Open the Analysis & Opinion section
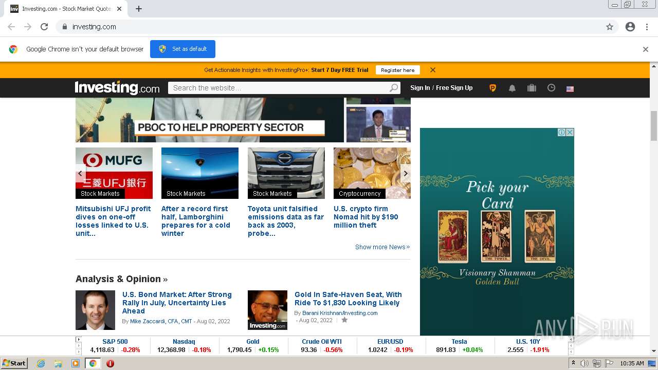The height and width of the screenshot is (370, 658). tap(122, 279)
